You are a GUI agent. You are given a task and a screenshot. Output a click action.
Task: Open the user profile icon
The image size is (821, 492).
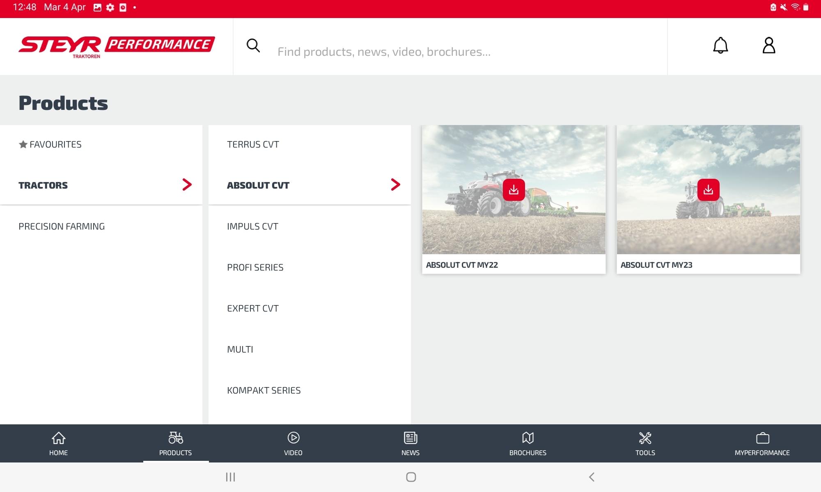coord(769,46)
